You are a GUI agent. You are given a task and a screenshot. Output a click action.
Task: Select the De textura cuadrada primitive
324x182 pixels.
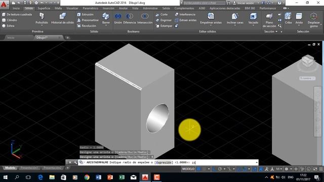click(17, 15)
